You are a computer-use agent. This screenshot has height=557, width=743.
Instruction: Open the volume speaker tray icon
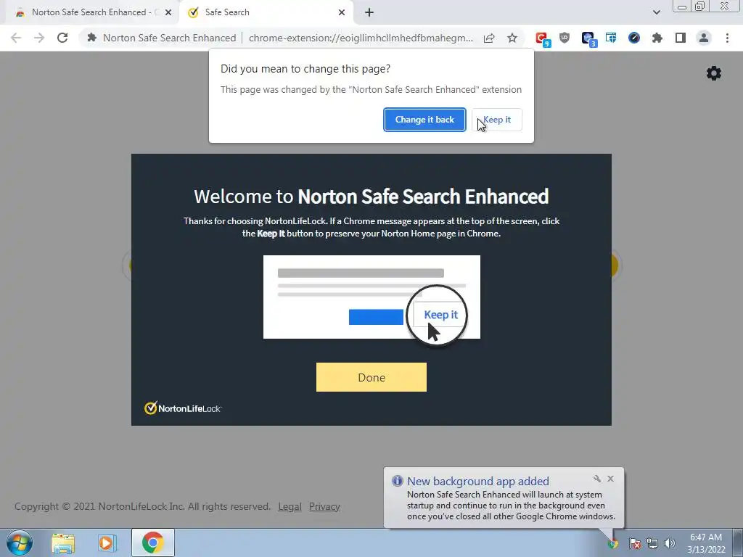(x=670, y=544)
